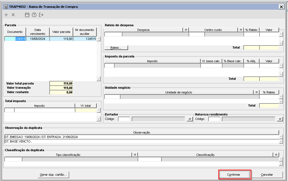Click the Tipo classificação code cell
288x181 pixels.
tap(13, 159)
